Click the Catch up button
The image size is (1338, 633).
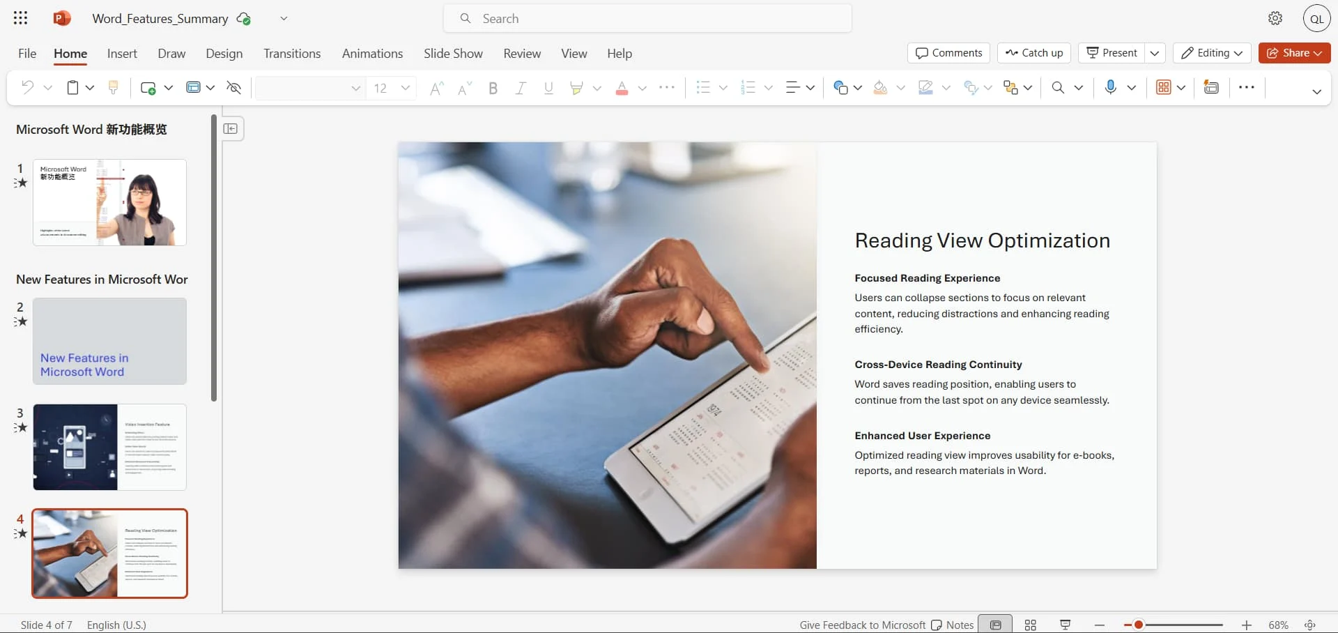pyautogui.click(x=1034, y=53)
